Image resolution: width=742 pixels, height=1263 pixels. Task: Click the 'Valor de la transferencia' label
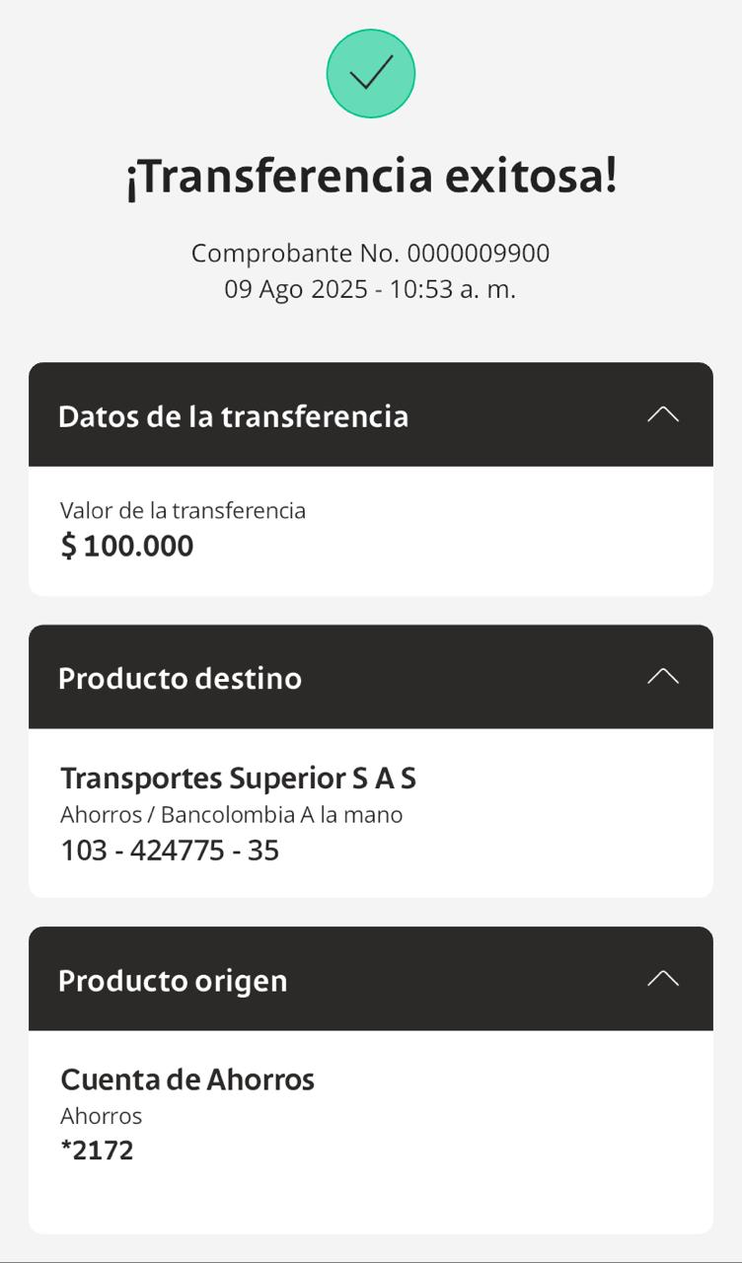(183, 510)
